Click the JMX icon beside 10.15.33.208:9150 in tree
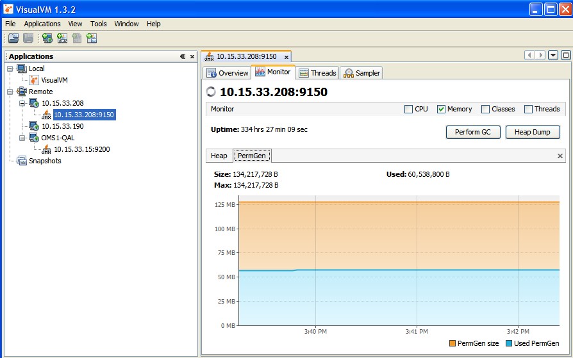Viewport: 573px width, 358px height. click(x=46, y=115)
